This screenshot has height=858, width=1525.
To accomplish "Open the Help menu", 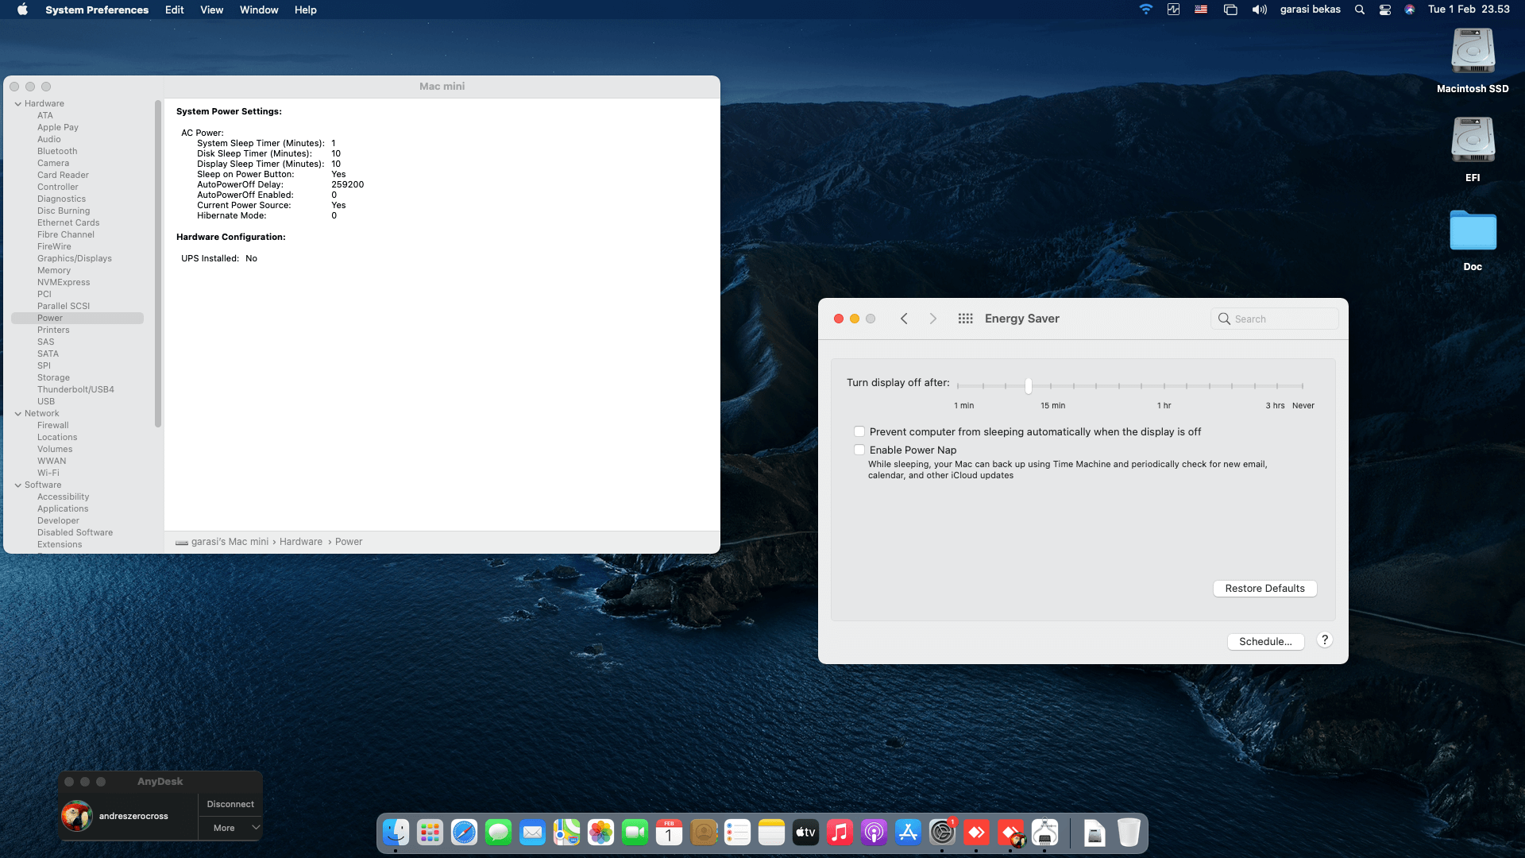I will point(305,10).
